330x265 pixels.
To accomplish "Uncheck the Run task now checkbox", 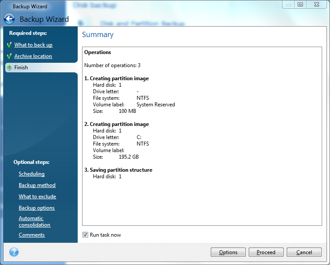I will pyautogui.click(x=85, y=235).
